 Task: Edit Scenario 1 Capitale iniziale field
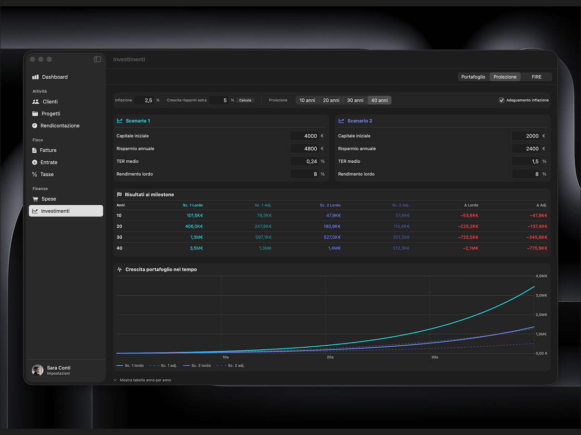[305, 136]
